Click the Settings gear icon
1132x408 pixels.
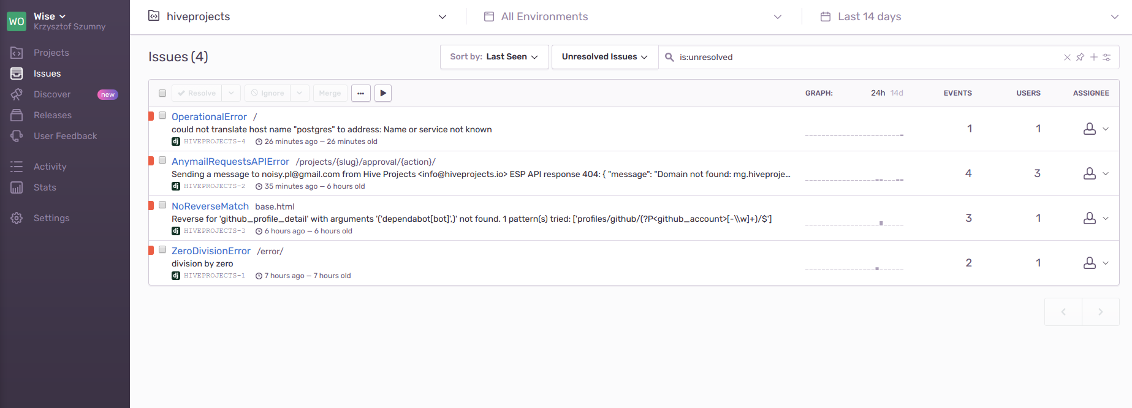pos(17,218)
